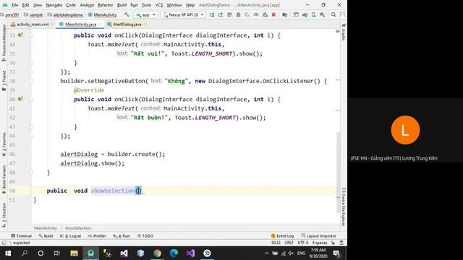Click the override gutter icon on line 40
The width and height of the screenshot is (463, 260).
20,99
